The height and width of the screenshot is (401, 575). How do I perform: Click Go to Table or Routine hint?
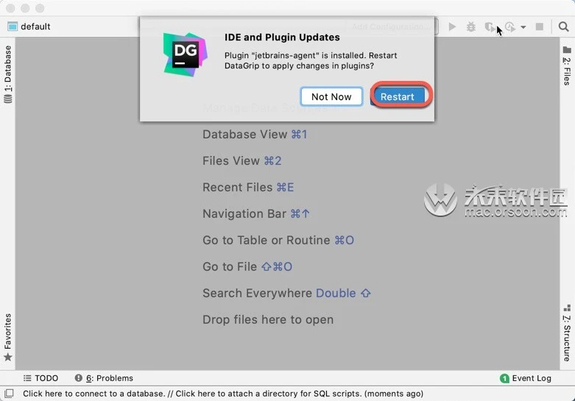[278, 240]
